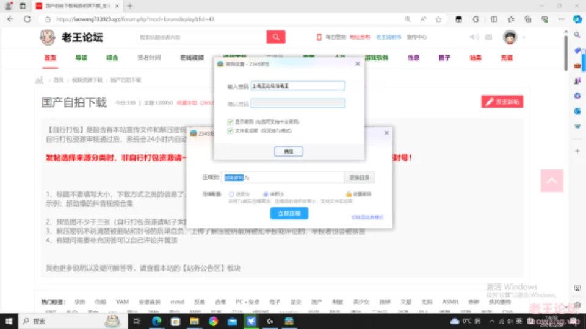Screen dimensions: 586x329
Task: Click the Edge sidebar search icon
Action: [577, 35]
